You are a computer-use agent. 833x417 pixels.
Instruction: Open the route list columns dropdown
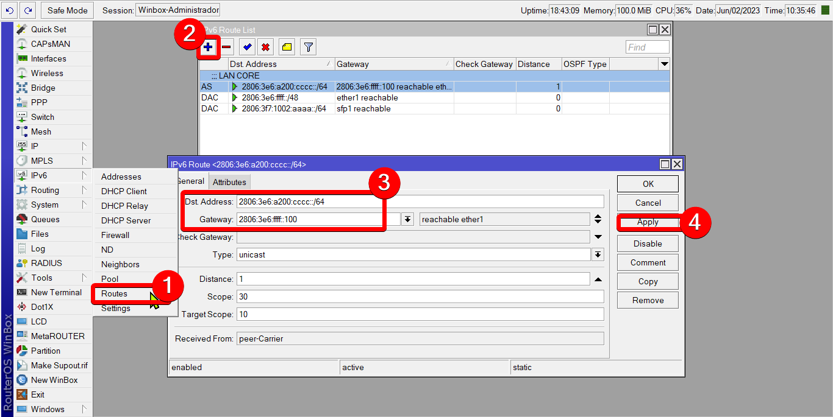(664, 64)
